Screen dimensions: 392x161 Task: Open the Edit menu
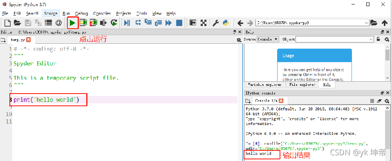point(17,13)
